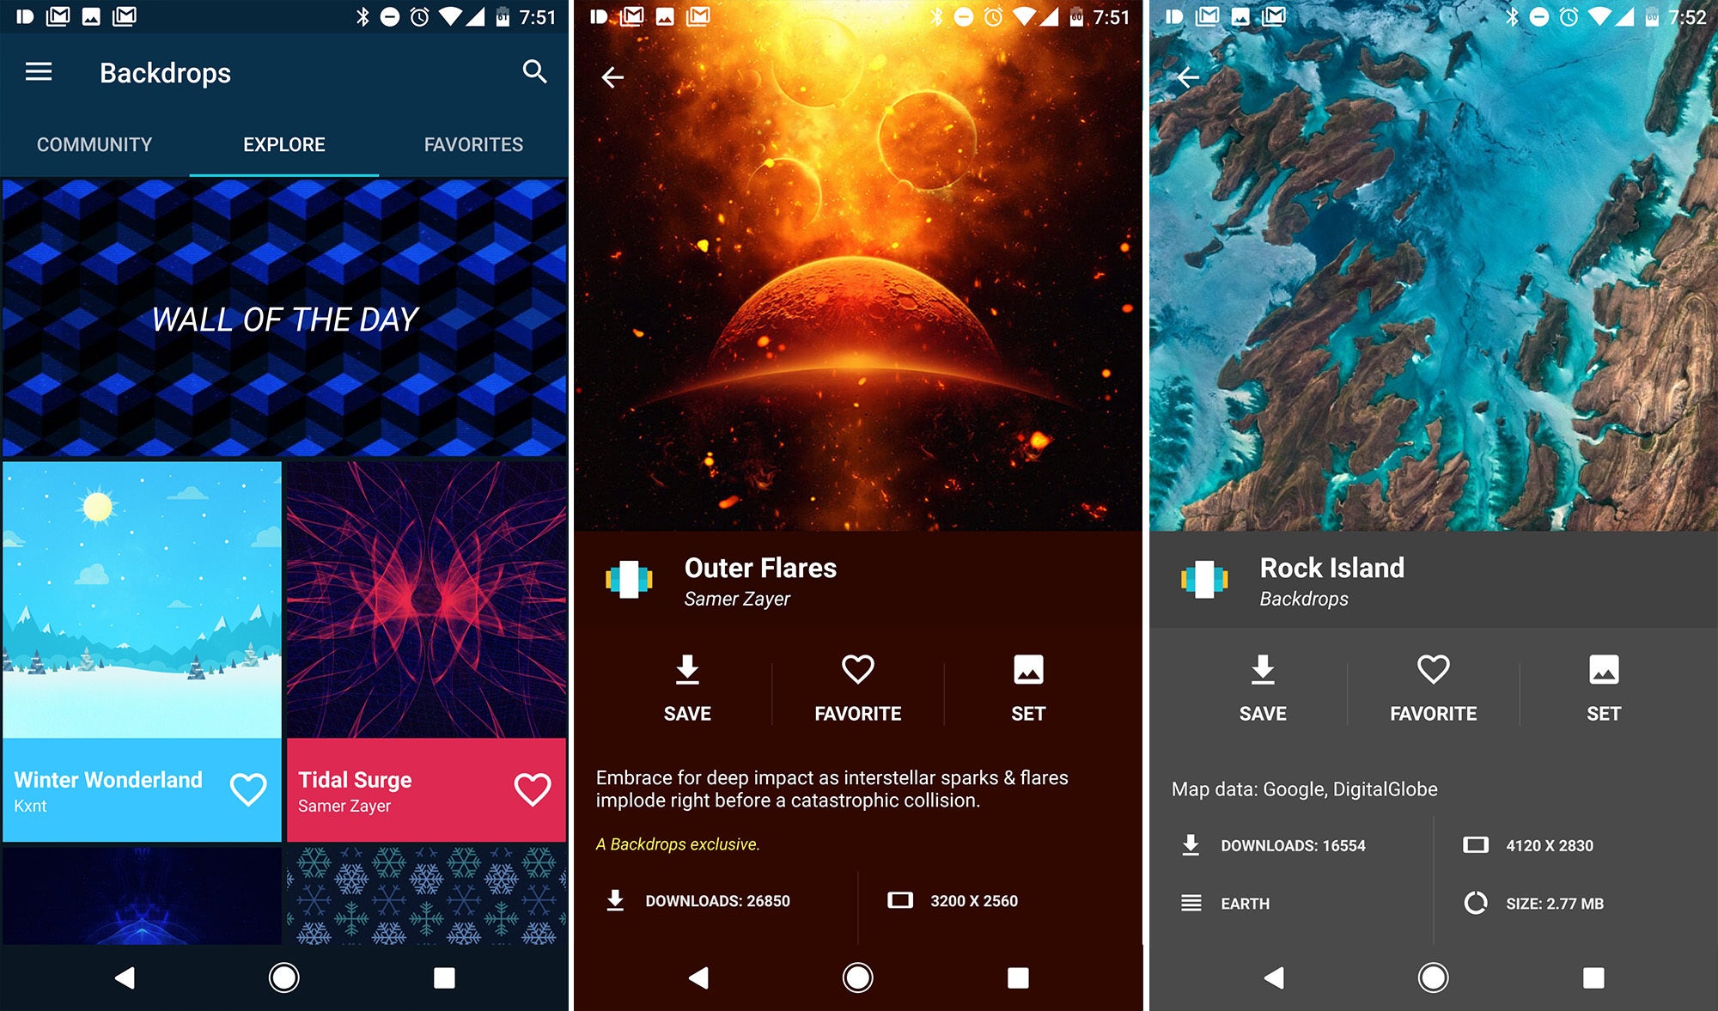
Task: Open the Winter Wonderland wallpaper detail
Action: [x=142, y=662]
